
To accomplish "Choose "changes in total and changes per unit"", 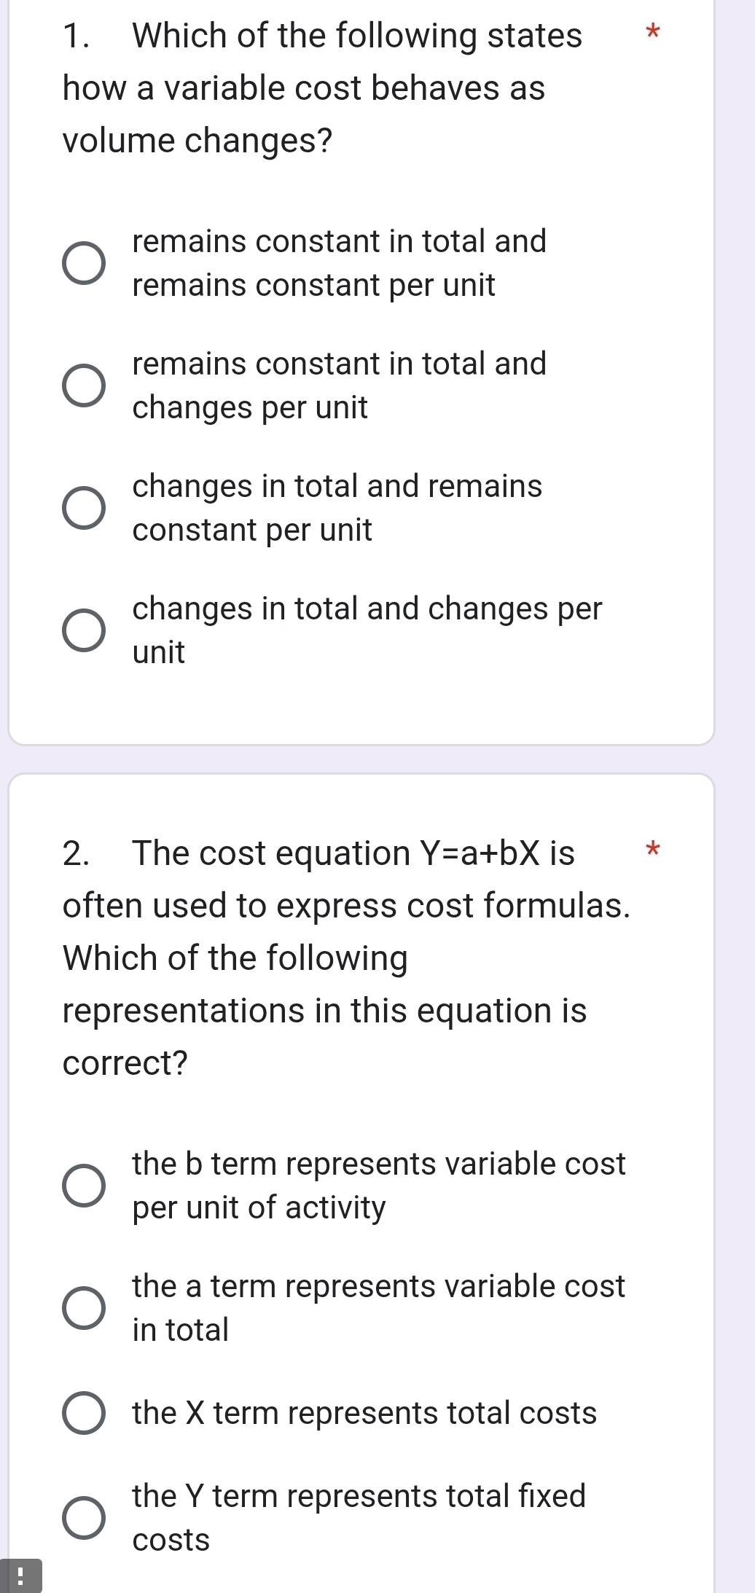I will (82, 629).
